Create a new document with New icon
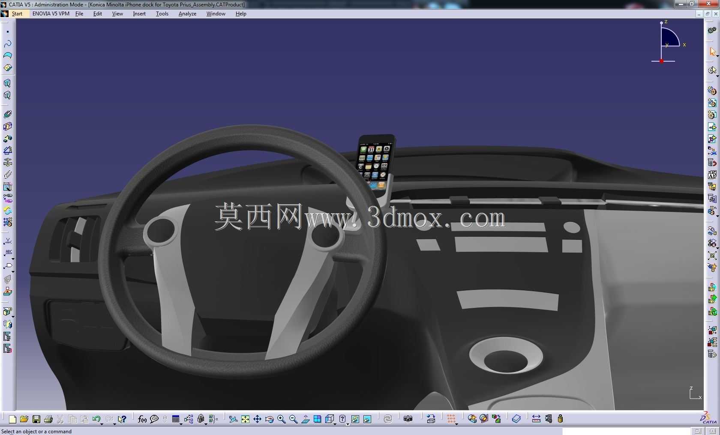 (12, 419)
